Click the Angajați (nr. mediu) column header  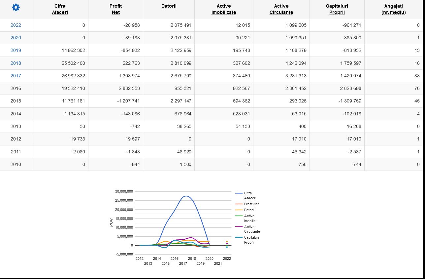click(393, 9)
